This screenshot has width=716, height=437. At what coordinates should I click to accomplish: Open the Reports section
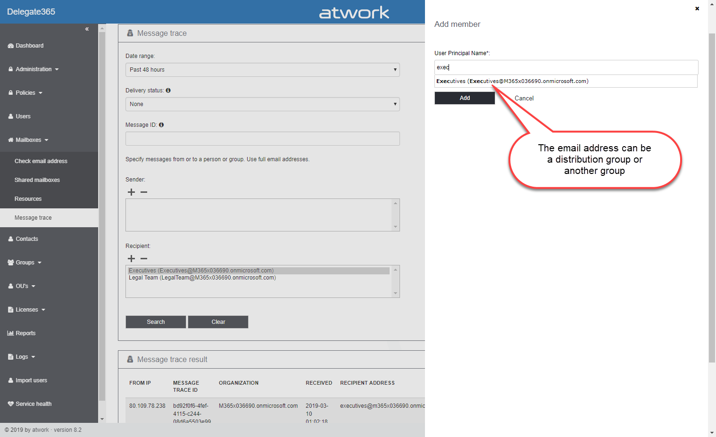[25, 333]
